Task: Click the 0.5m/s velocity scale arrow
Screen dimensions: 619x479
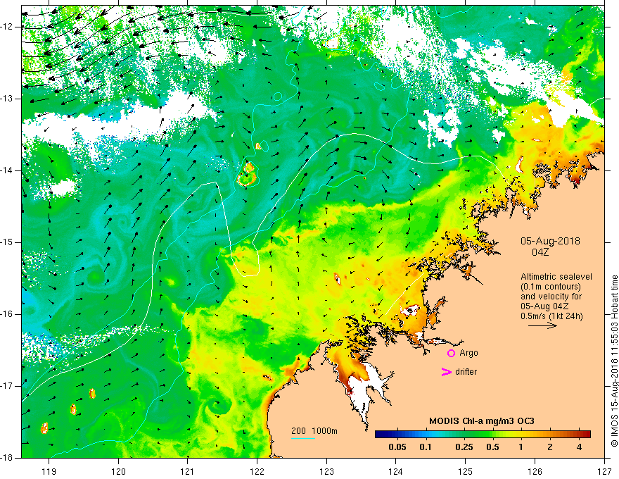Action: point(542,325)
